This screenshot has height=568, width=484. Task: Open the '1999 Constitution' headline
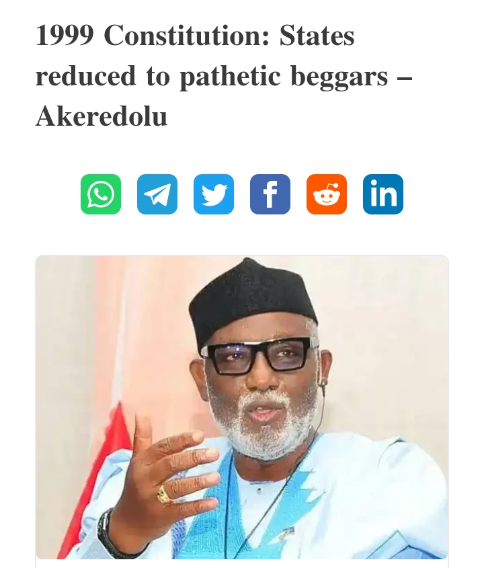point(224,76)
